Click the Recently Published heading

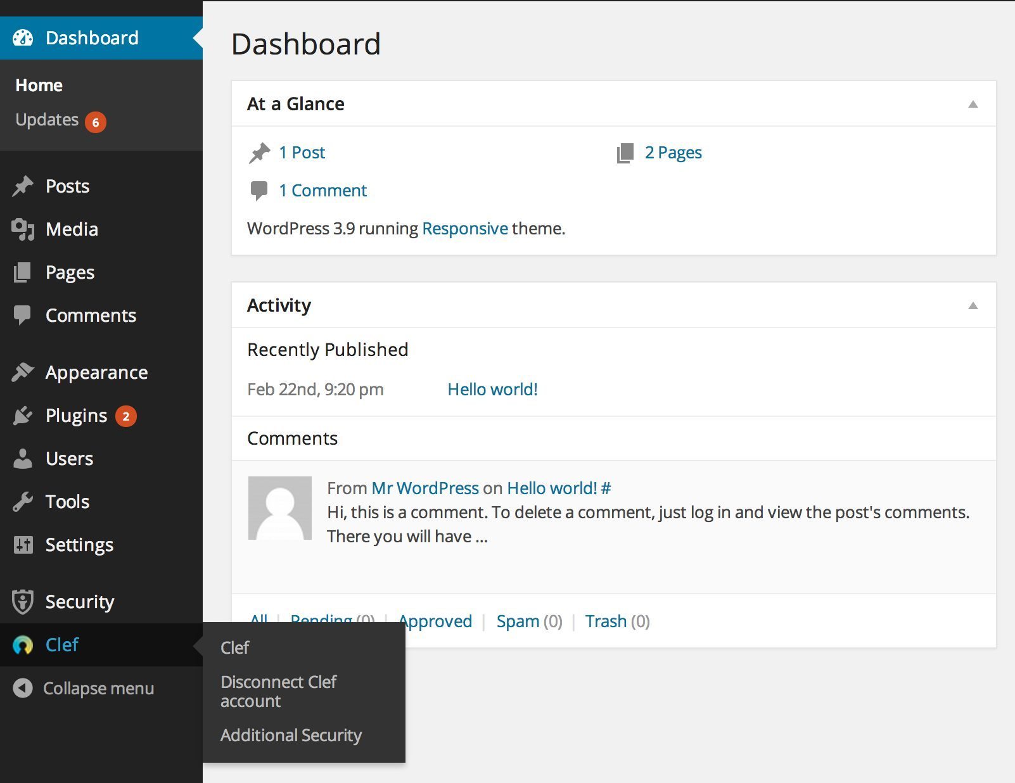328,350
